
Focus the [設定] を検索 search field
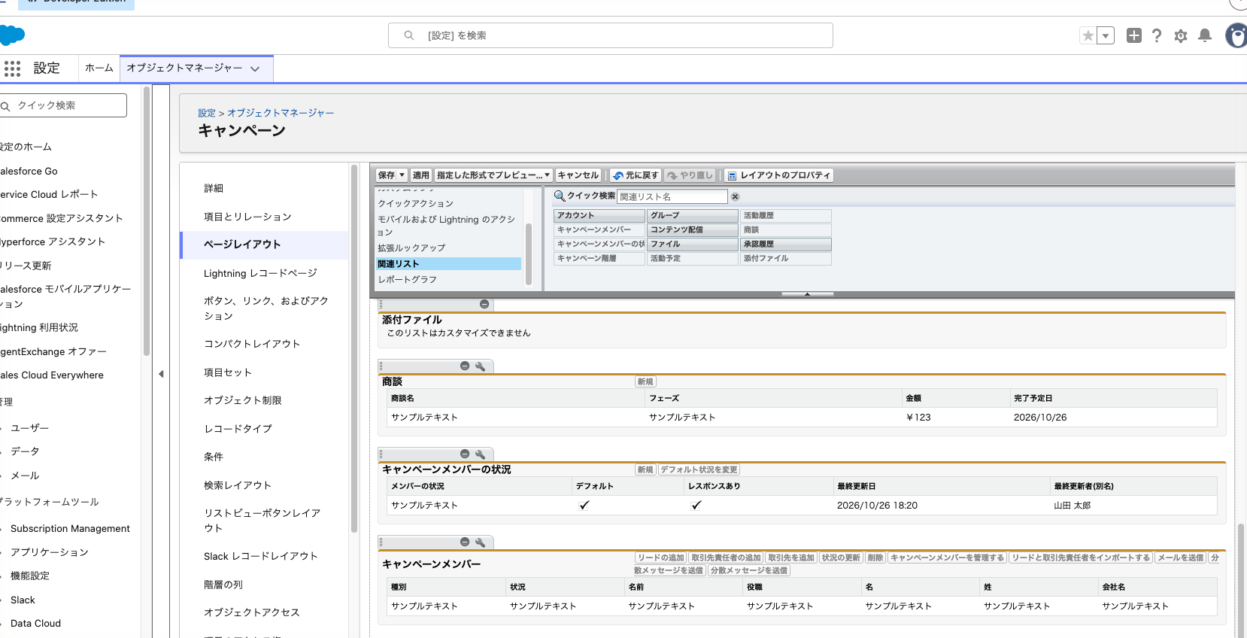(611, 35)
